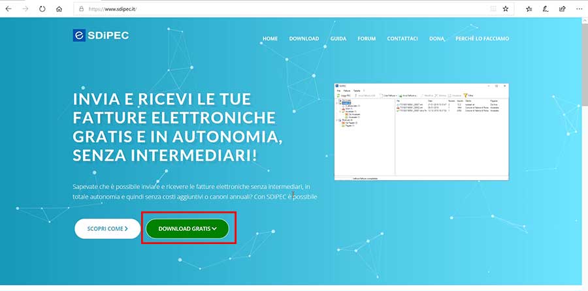Viewport: 588px width, 291px height.
Task: Share the page with the share icon
Action: 562,9
